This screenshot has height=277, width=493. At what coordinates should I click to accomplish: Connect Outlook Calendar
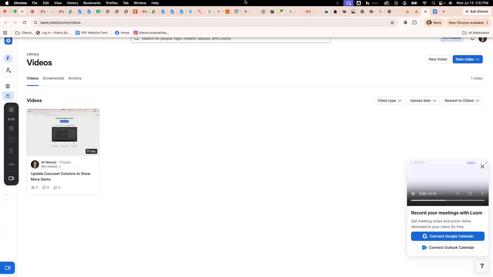point(448,248)
